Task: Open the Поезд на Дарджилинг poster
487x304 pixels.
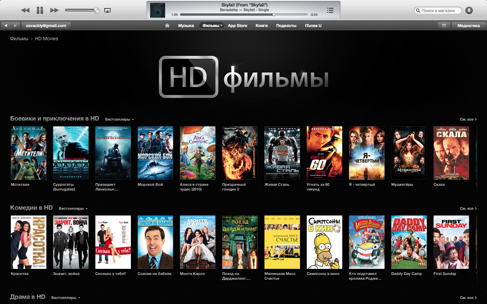Action: coord(240,242)
